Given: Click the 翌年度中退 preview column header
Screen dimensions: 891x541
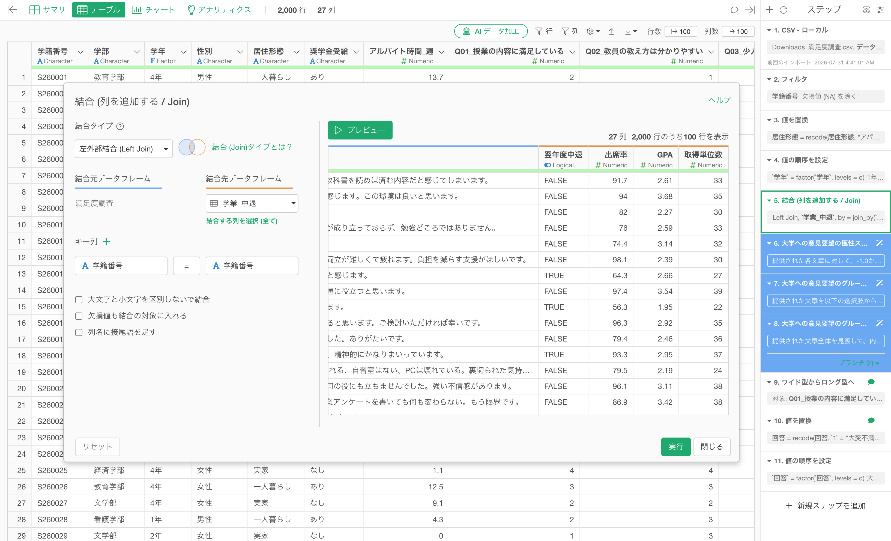Looking at the screenshot, I should coord(563,159).
